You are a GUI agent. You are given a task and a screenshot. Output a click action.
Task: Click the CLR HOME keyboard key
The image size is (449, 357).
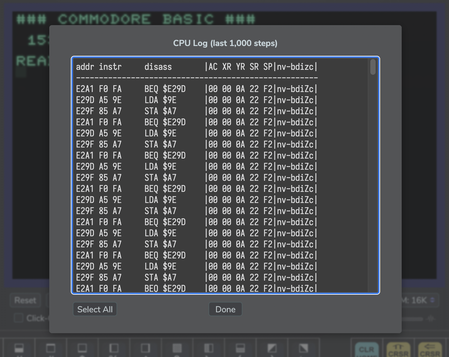click(x=366, y=350)
